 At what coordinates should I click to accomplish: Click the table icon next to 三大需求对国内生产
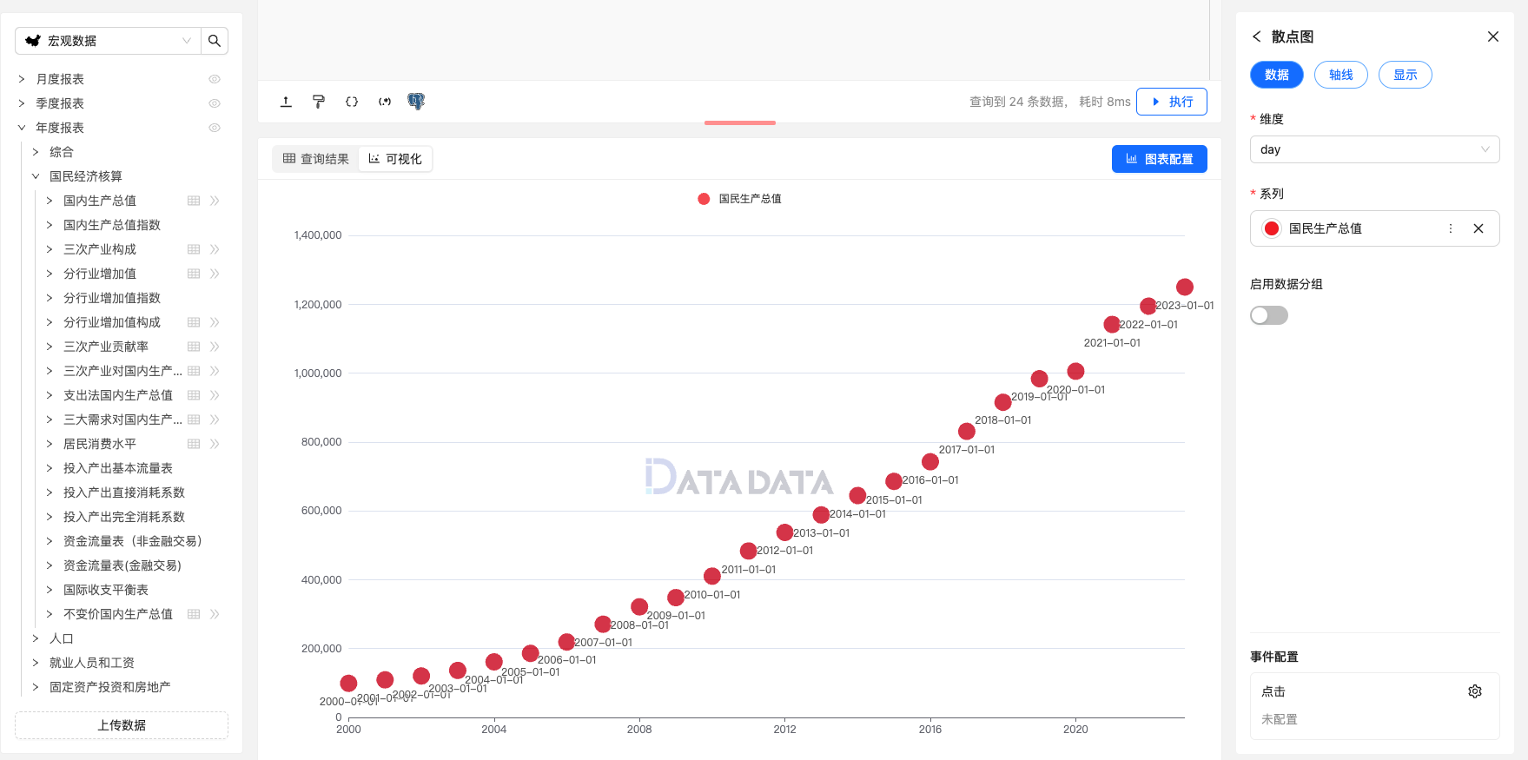194,420
